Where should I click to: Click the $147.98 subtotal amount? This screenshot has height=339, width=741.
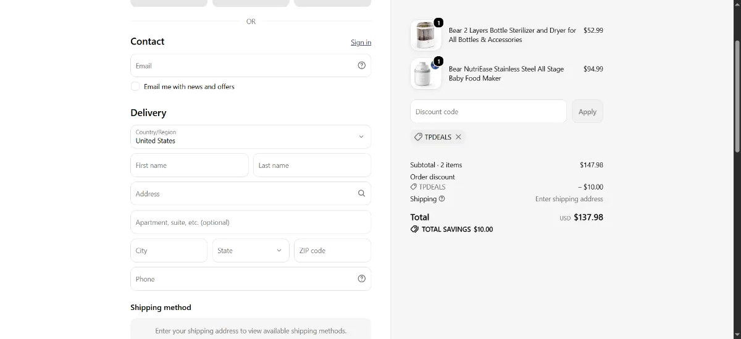pyautogui.click(x=591, y=165)
